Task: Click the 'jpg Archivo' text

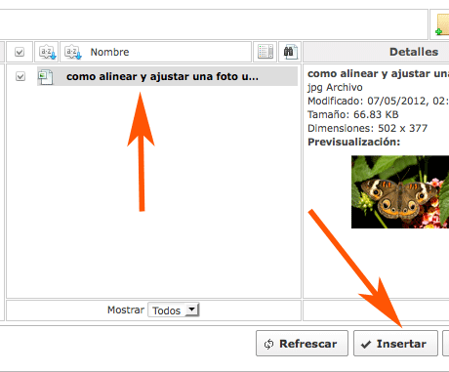Action: (335, 87)
